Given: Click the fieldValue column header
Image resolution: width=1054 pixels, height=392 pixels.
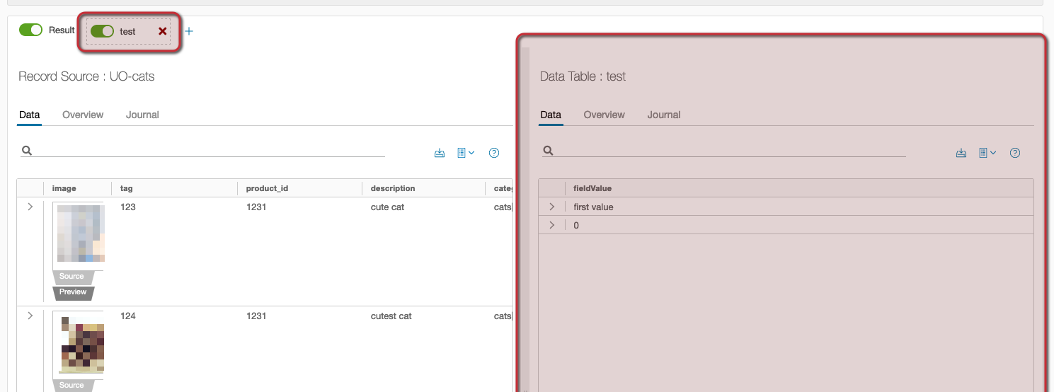Looking at the screenshot, I should pos(592,188).
